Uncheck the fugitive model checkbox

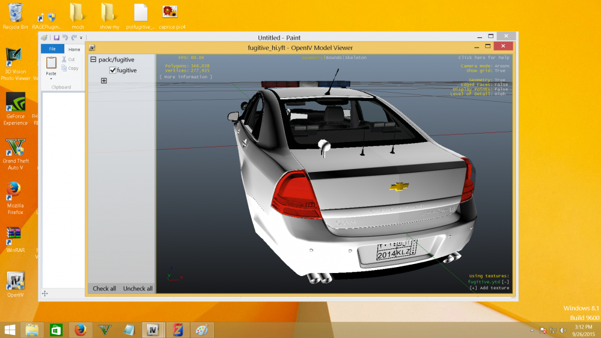tap(113, 70)
